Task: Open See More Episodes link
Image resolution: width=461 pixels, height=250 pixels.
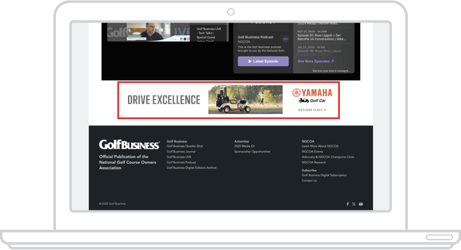Action: coord(316,61)
